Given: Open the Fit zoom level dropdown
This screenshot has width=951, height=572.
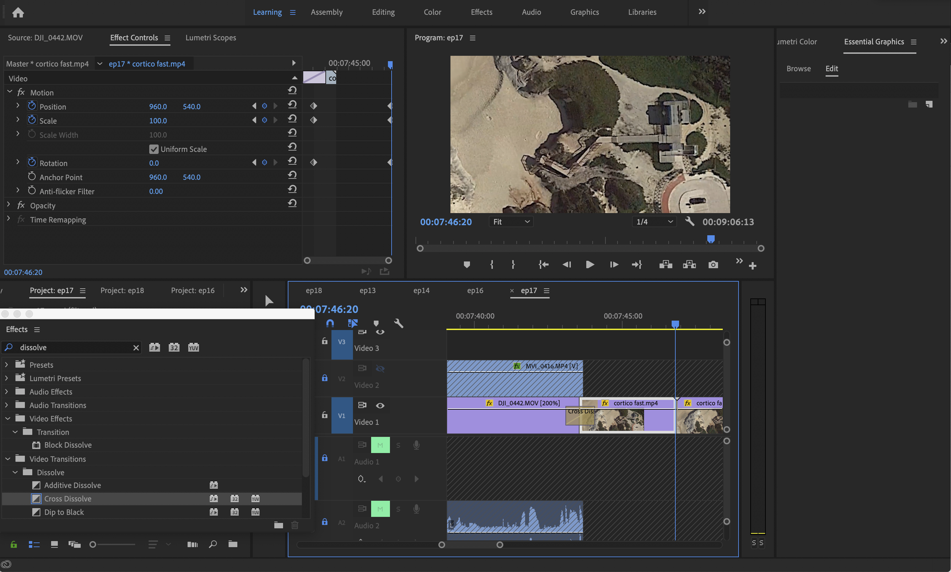Looking at the screenshot, I should pyautogui.click(x=511, y=221).
